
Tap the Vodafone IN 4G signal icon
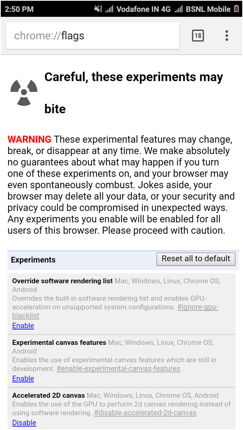point(110,9)
